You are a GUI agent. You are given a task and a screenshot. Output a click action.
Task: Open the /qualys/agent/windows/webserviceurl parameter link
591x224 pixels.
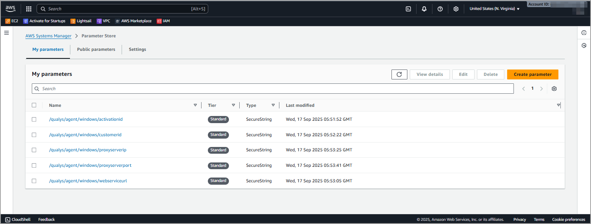tap(88, 181)
